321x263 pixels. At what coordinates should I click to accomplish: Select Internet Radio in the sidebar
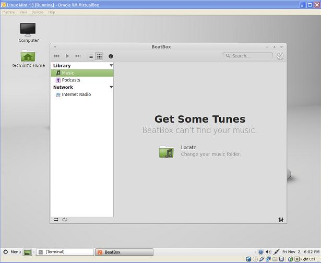(x=76, y=95)
